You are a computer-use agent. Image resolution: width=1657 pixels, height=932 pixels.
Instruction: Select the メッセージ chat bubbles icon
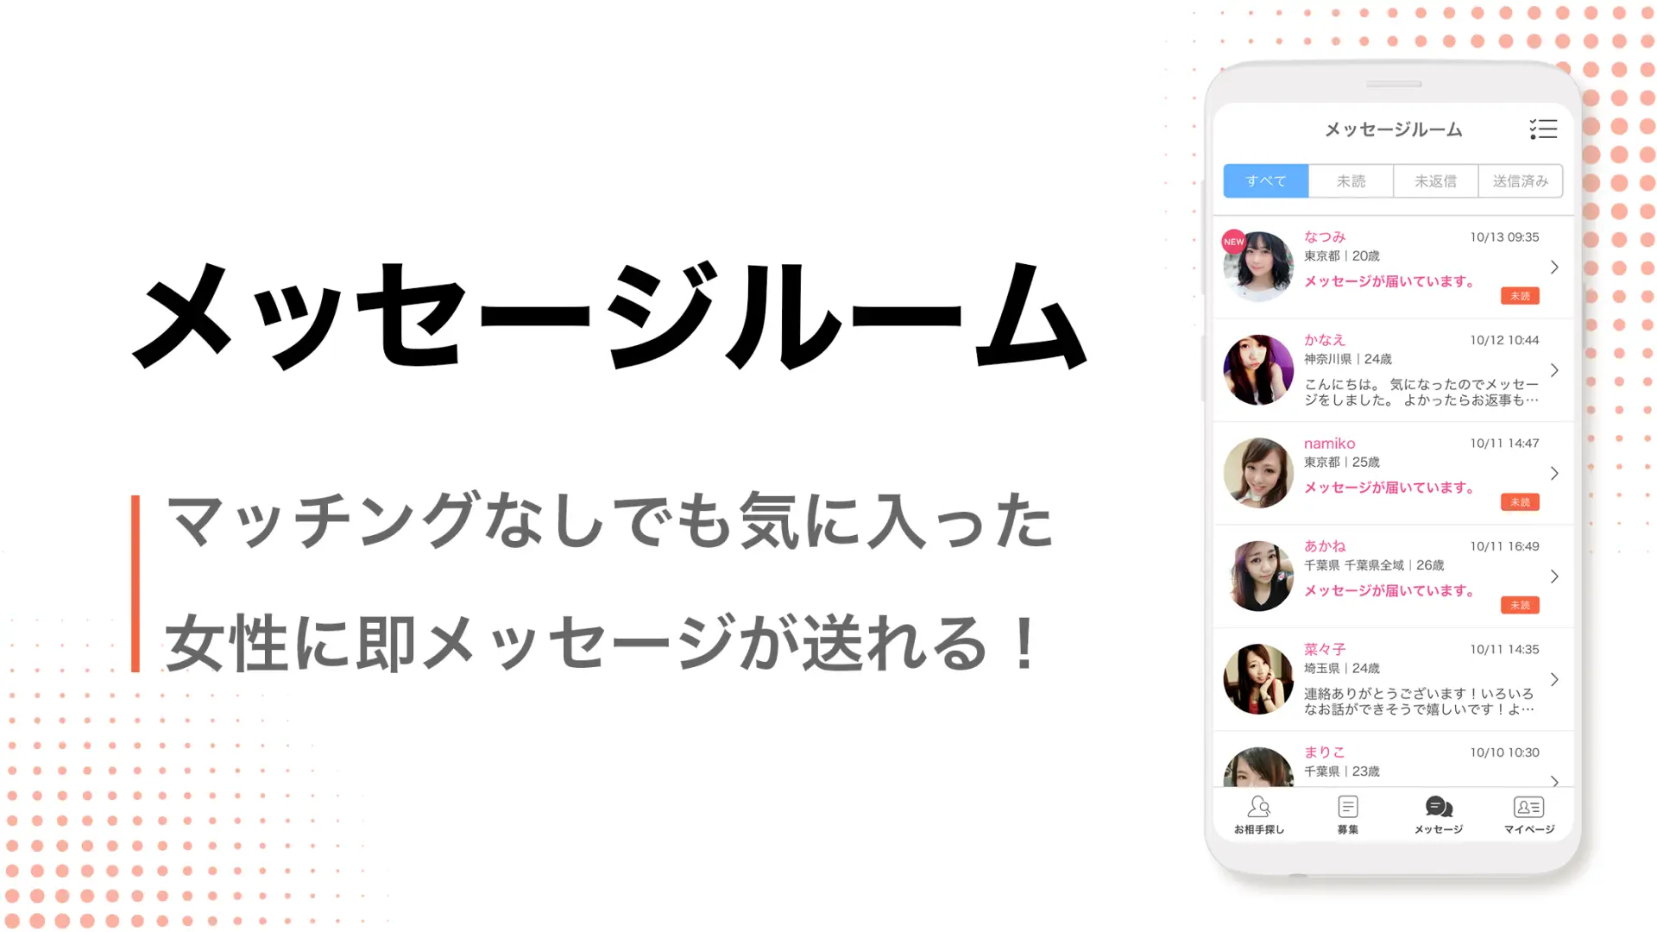click(x=1439, y=807)
